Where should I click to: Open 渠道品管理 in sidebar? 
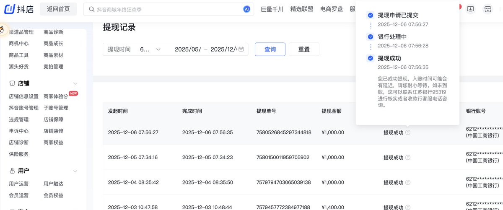pos(21,32)
